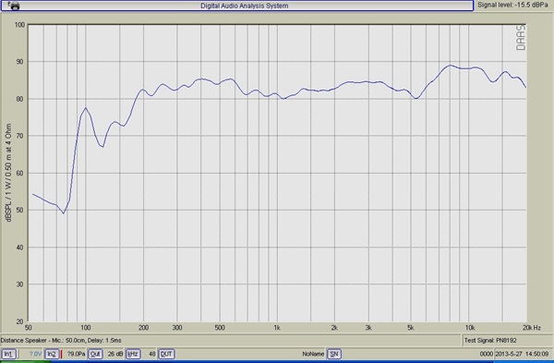
Task: Click the Test Signal PN8192 field
Action: pyautogui.click(x=490, y=341)
